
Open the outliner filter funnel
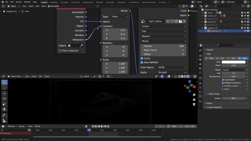[243, 6]
